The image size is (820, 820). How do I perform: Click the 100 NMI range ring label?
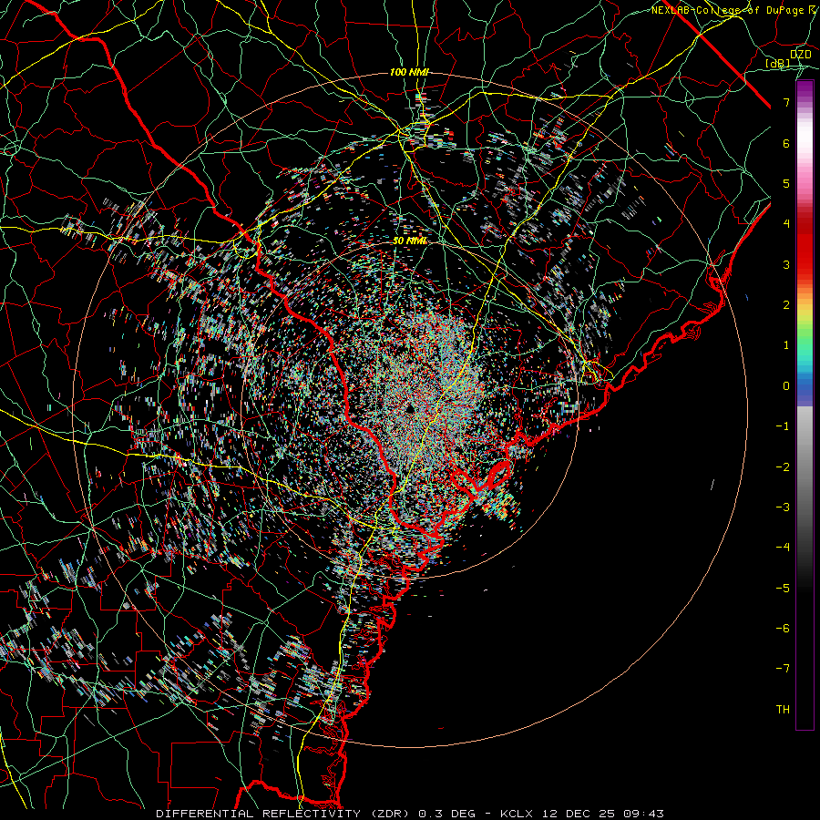tap(409, 72)
